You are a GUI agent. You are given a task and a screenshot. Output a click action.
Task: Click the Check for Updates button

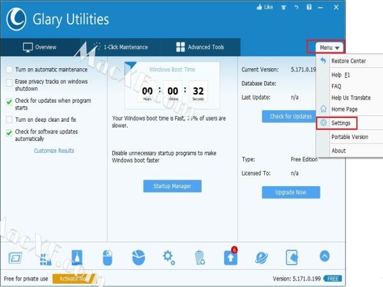(x=290, y=117)
